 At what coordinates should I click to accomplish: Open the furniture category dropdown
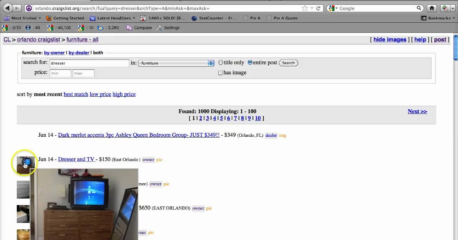point(176,63)
